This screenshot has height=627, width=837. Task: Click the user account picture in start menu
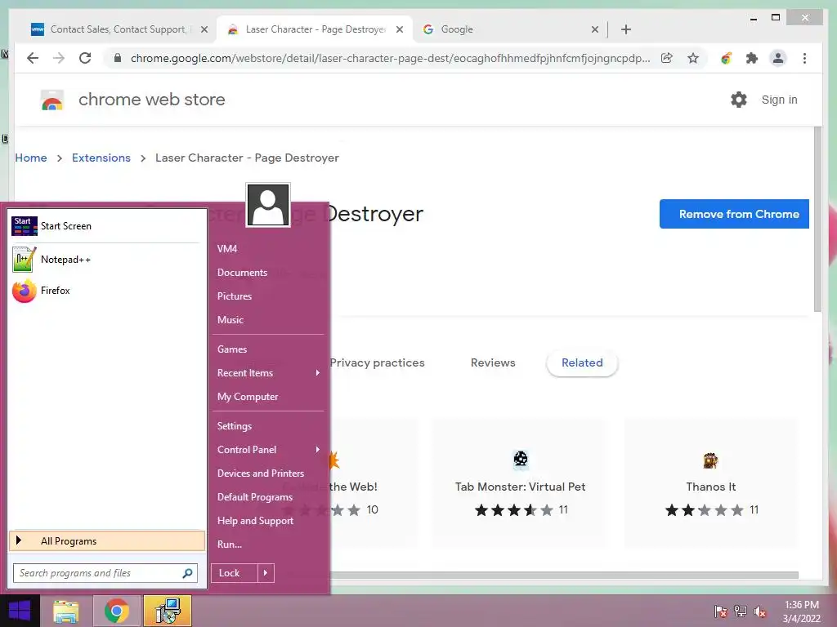coord(268,205)
